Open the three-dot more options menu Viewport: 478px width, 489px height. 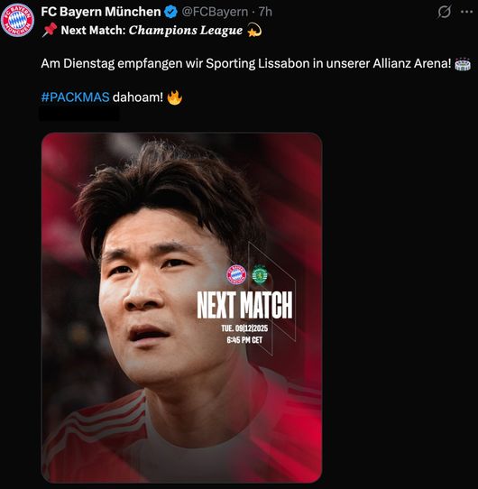point(466,12)
